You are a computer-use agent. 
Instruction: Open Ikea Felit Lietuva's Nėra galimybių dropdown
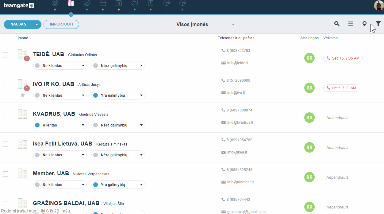(x=118, y=155)
